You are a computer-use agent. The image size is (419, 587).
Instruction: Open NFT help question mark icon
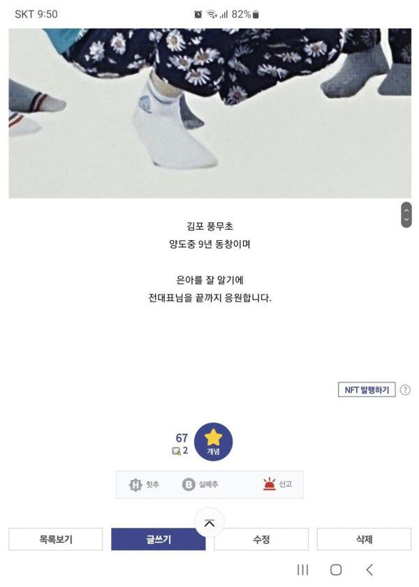[x=405, y=389]
